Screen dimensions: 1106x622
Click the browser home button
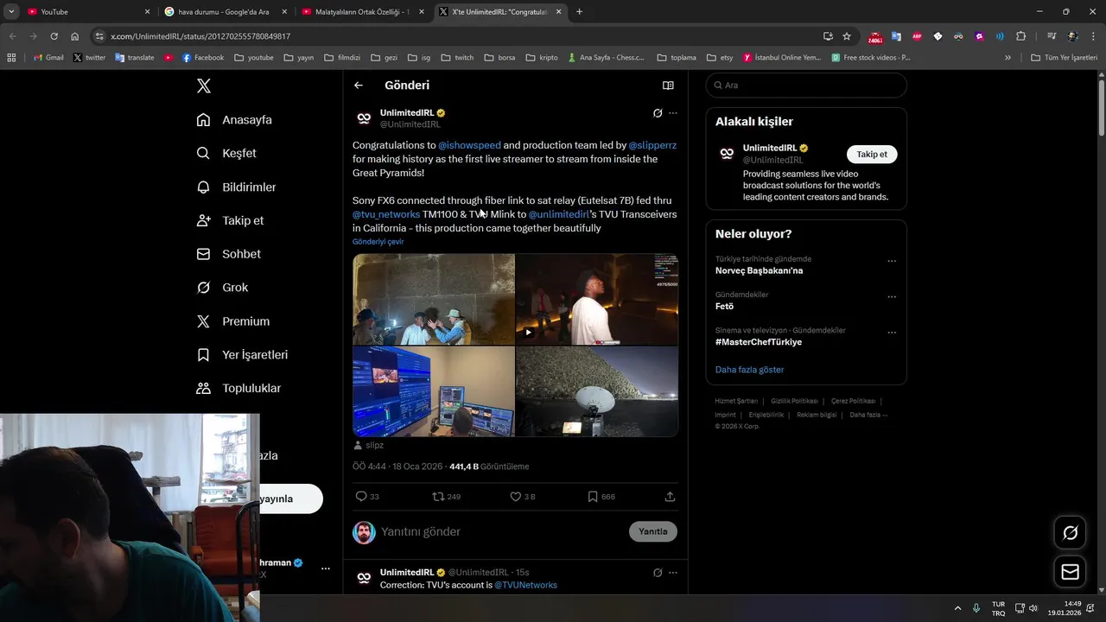75,36
